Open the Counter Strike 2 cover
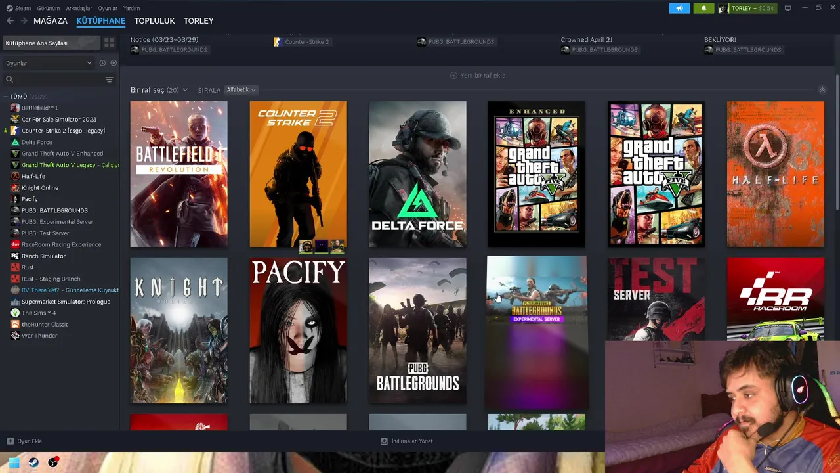 tap(298, 174)
